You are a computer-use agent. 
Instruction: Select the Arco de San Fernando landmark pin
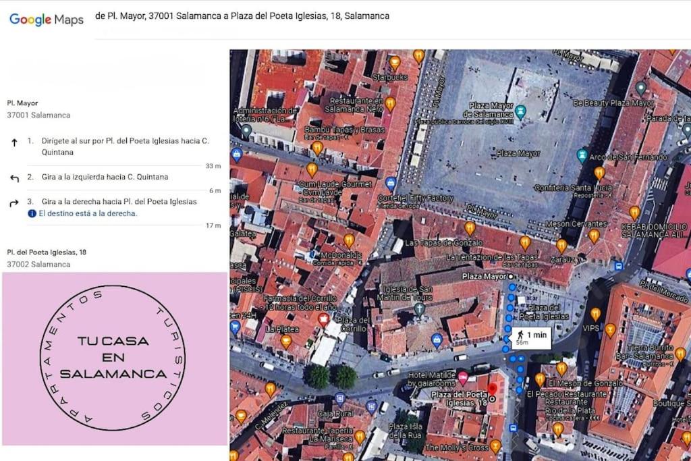(582, 155)
